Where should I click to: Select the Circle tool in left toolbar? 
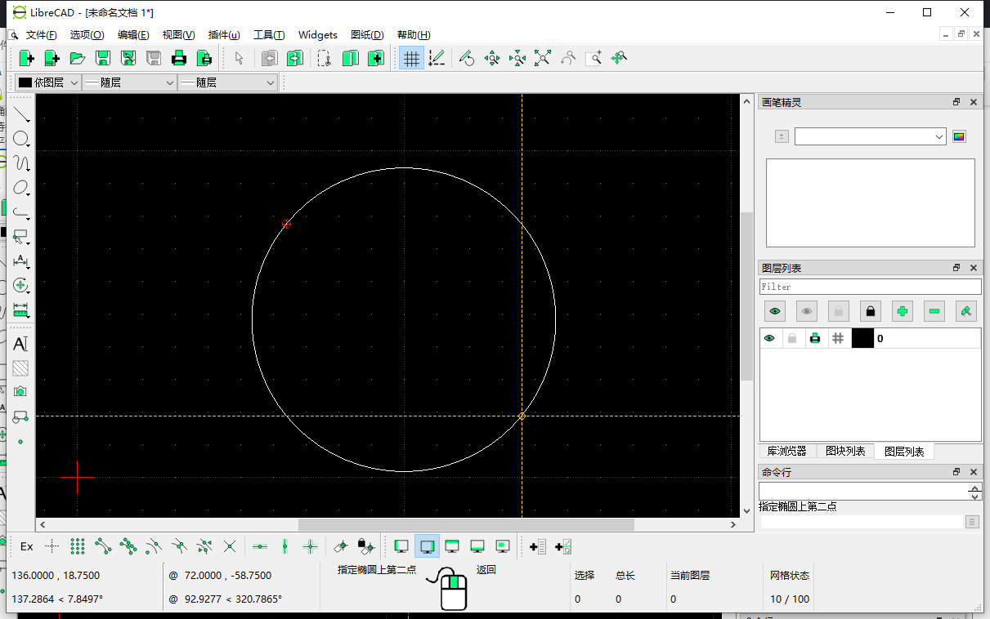(x=21, y=139)
